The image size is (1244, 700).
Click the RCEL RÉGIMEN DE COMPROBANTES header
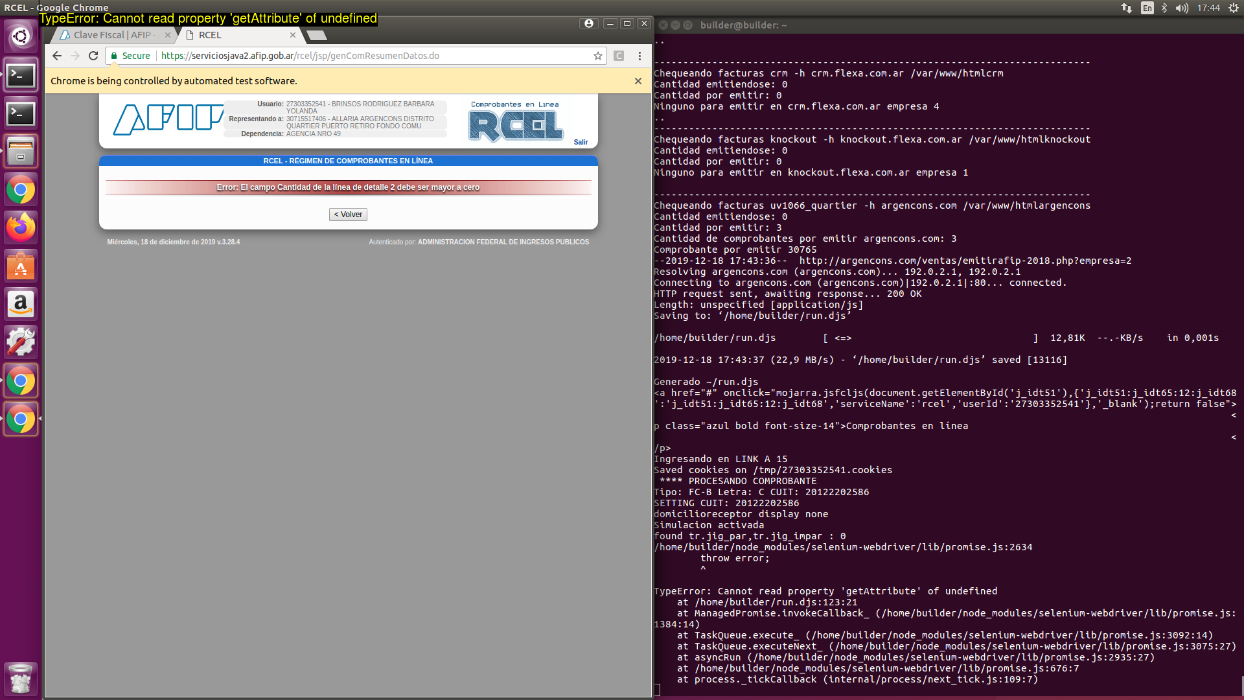(348, 161)
